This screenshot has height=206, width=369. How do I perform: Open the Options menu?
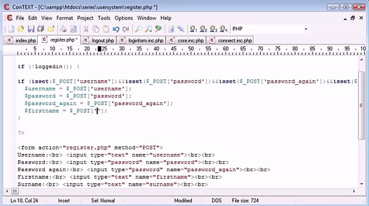123,18
